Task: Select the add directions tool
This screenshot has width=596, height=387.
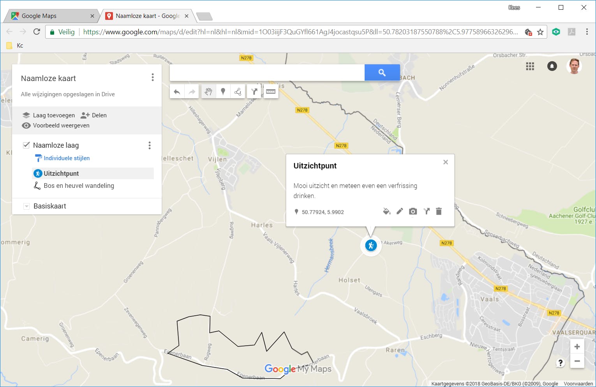Action: click(254, 92)
